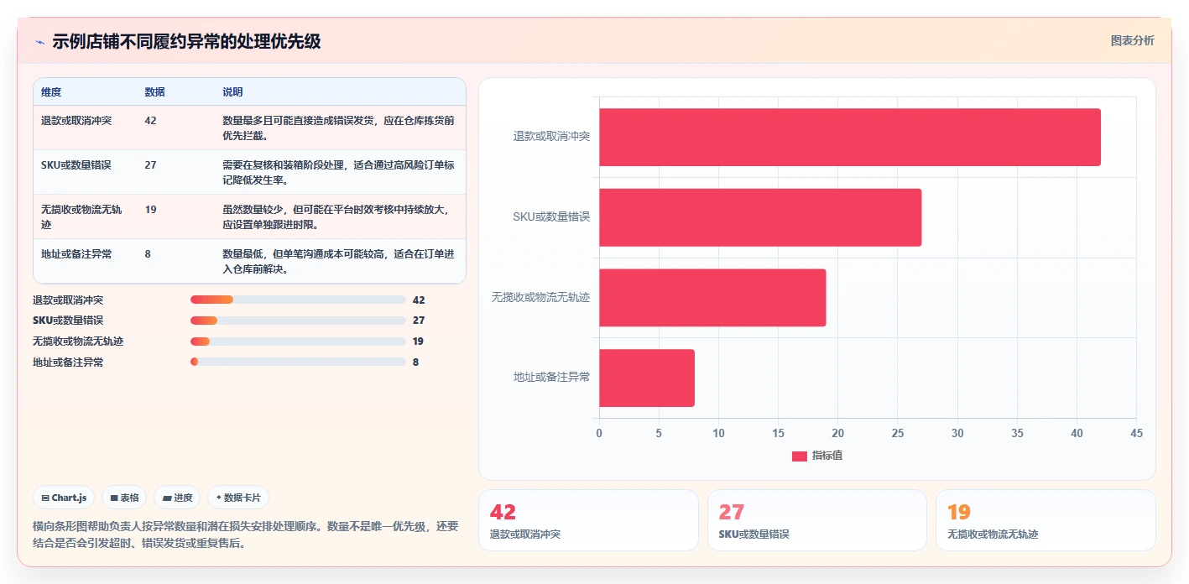
Task: Click the 指标值 legend label
Action: [827, 456]
